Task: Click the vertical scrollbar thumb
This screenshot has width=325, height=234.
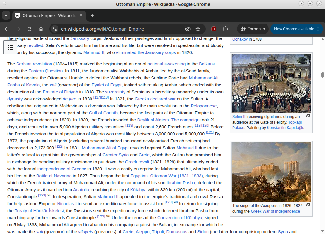Action: [322, 75]
